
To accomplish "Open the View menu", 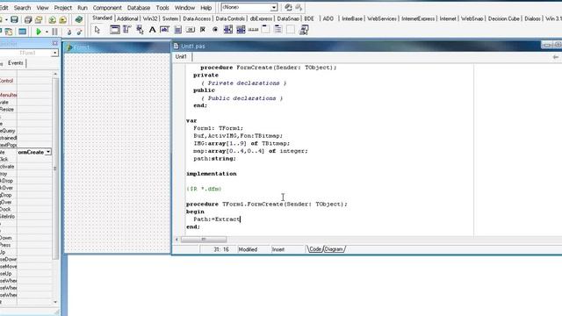I will point(42,8).
